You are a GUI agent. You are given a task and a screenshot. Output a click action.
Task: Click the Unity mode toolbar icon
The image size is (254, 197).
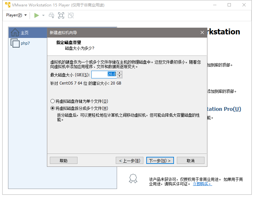71,15
